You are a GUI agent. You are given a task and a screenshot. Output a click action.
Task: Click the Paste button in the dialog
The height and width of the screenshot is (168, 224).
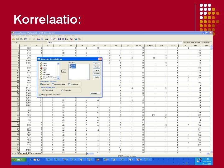[x=96, y=67]
